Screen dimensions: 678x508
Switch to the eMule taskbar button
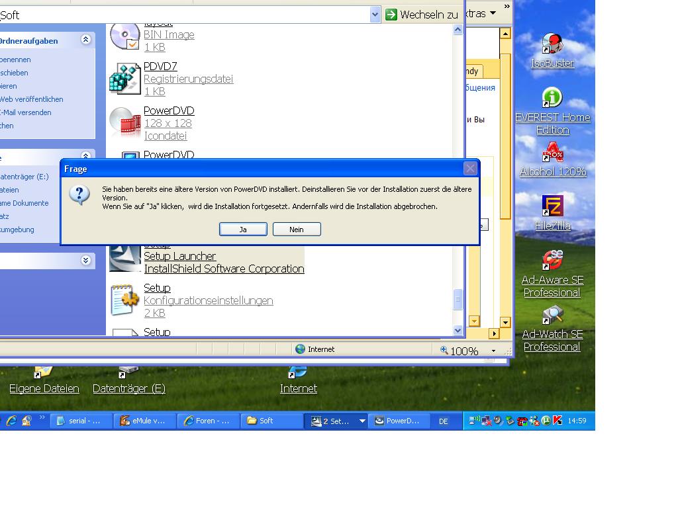(145, 421)
